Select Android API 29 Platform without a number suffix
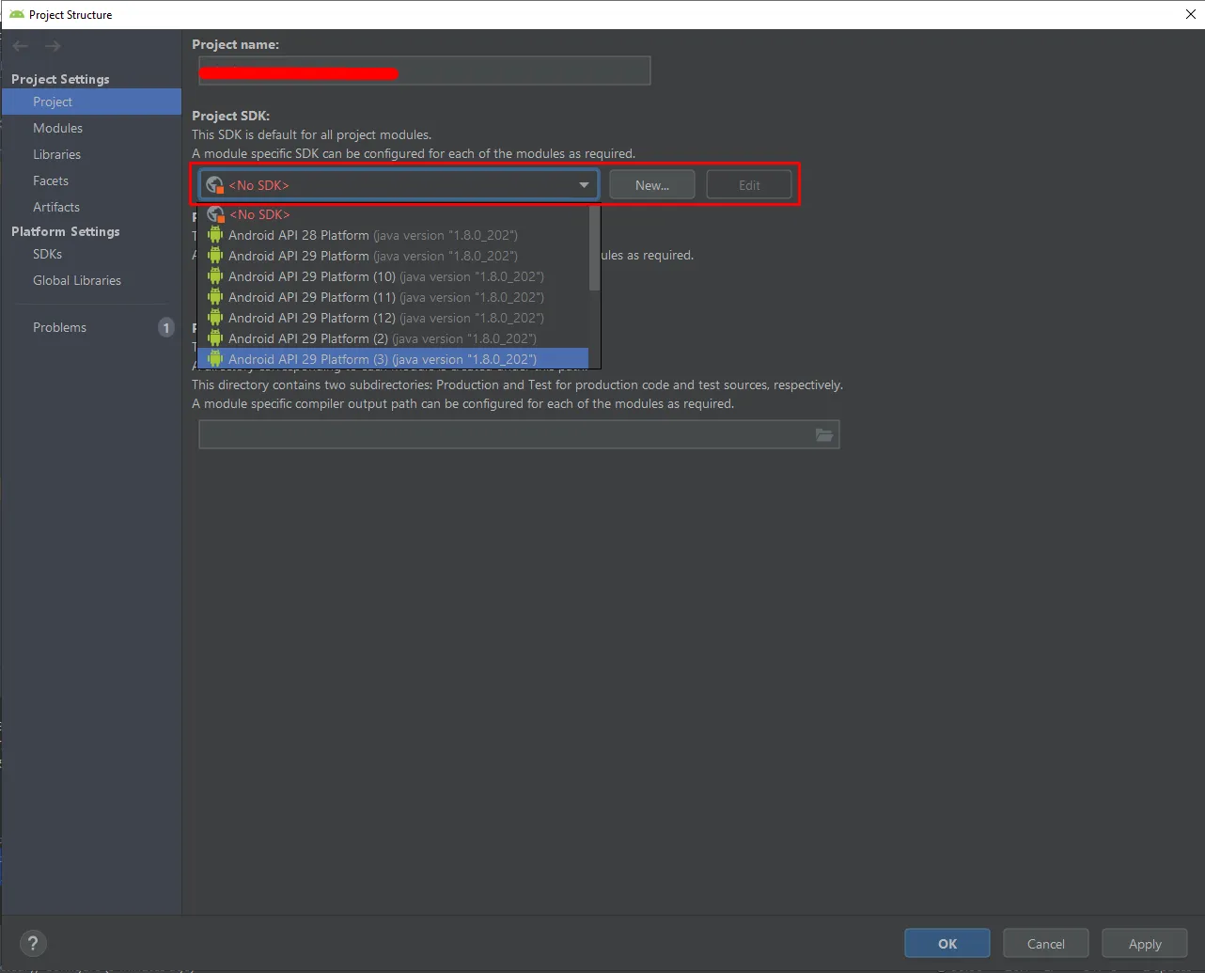 (x=393, y=256)
